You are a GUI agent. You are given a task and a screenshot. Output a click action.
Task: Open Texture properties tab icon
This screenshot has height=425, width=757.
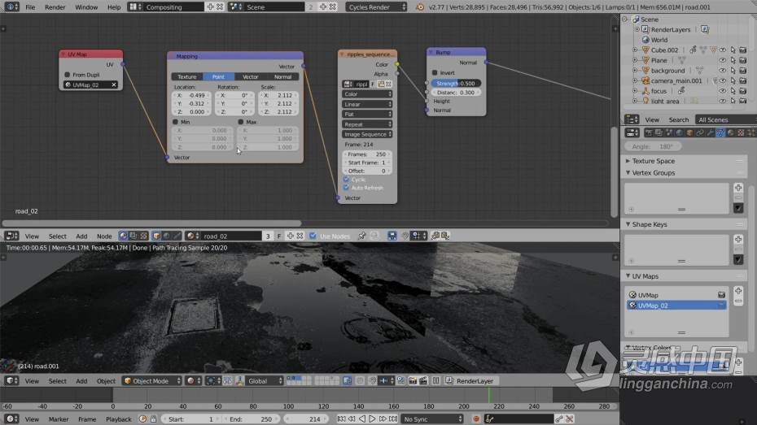tap(741, 132)
